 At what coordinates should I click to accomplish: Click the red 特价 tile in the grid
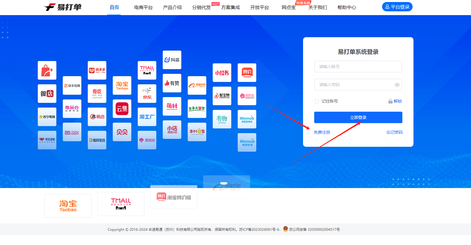247,73
